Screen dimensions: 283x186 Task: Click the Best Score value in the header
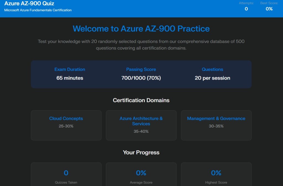tap(269, 9)
